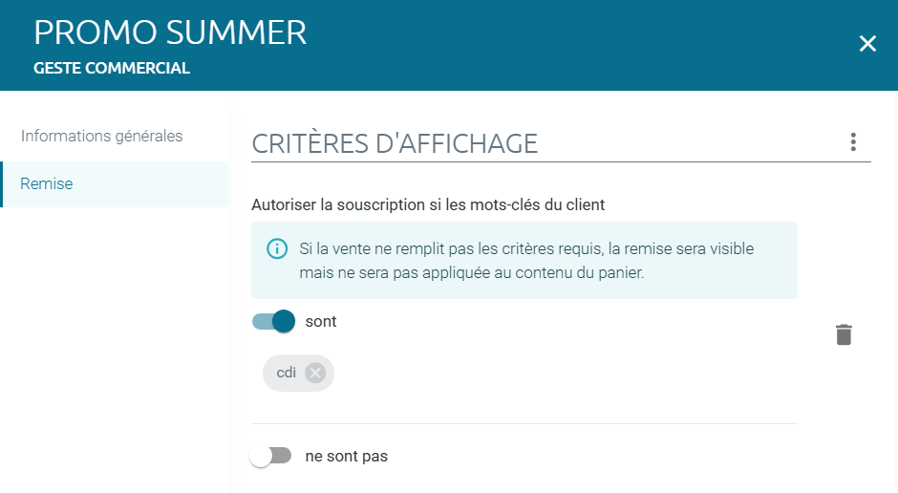This screenshot has height=493, width=898.
Task: Delete the criterion with the trash icon
Action: coord(844,334)
